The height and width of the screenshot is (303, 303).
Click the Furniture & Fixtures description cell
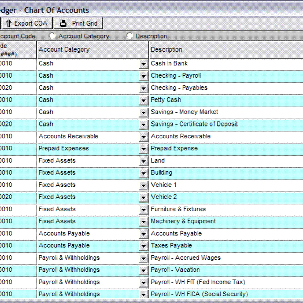click(x=226, y=209)
